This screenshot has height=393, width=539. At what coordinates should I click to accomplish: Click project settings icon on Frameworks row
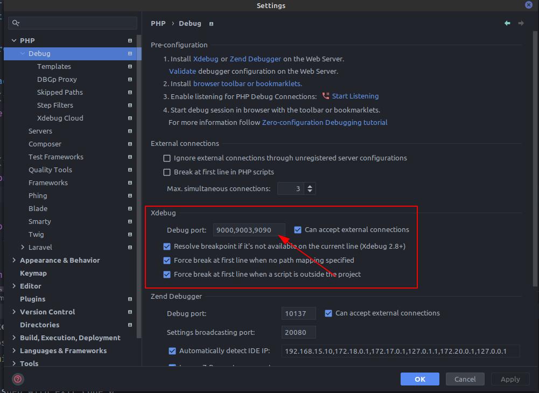(130, 183)
